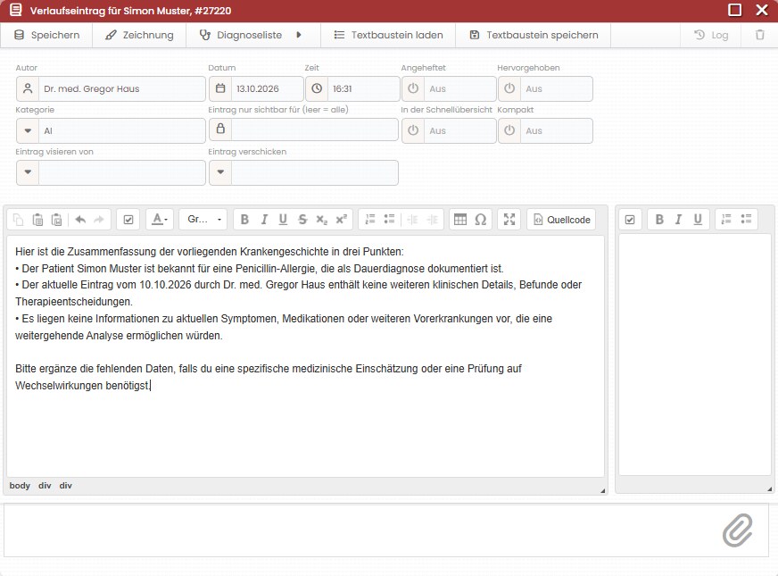Toggle bold in the right-side editor
Screen dimensions: 778x576
pyautogui.click(x=659, y=220)
